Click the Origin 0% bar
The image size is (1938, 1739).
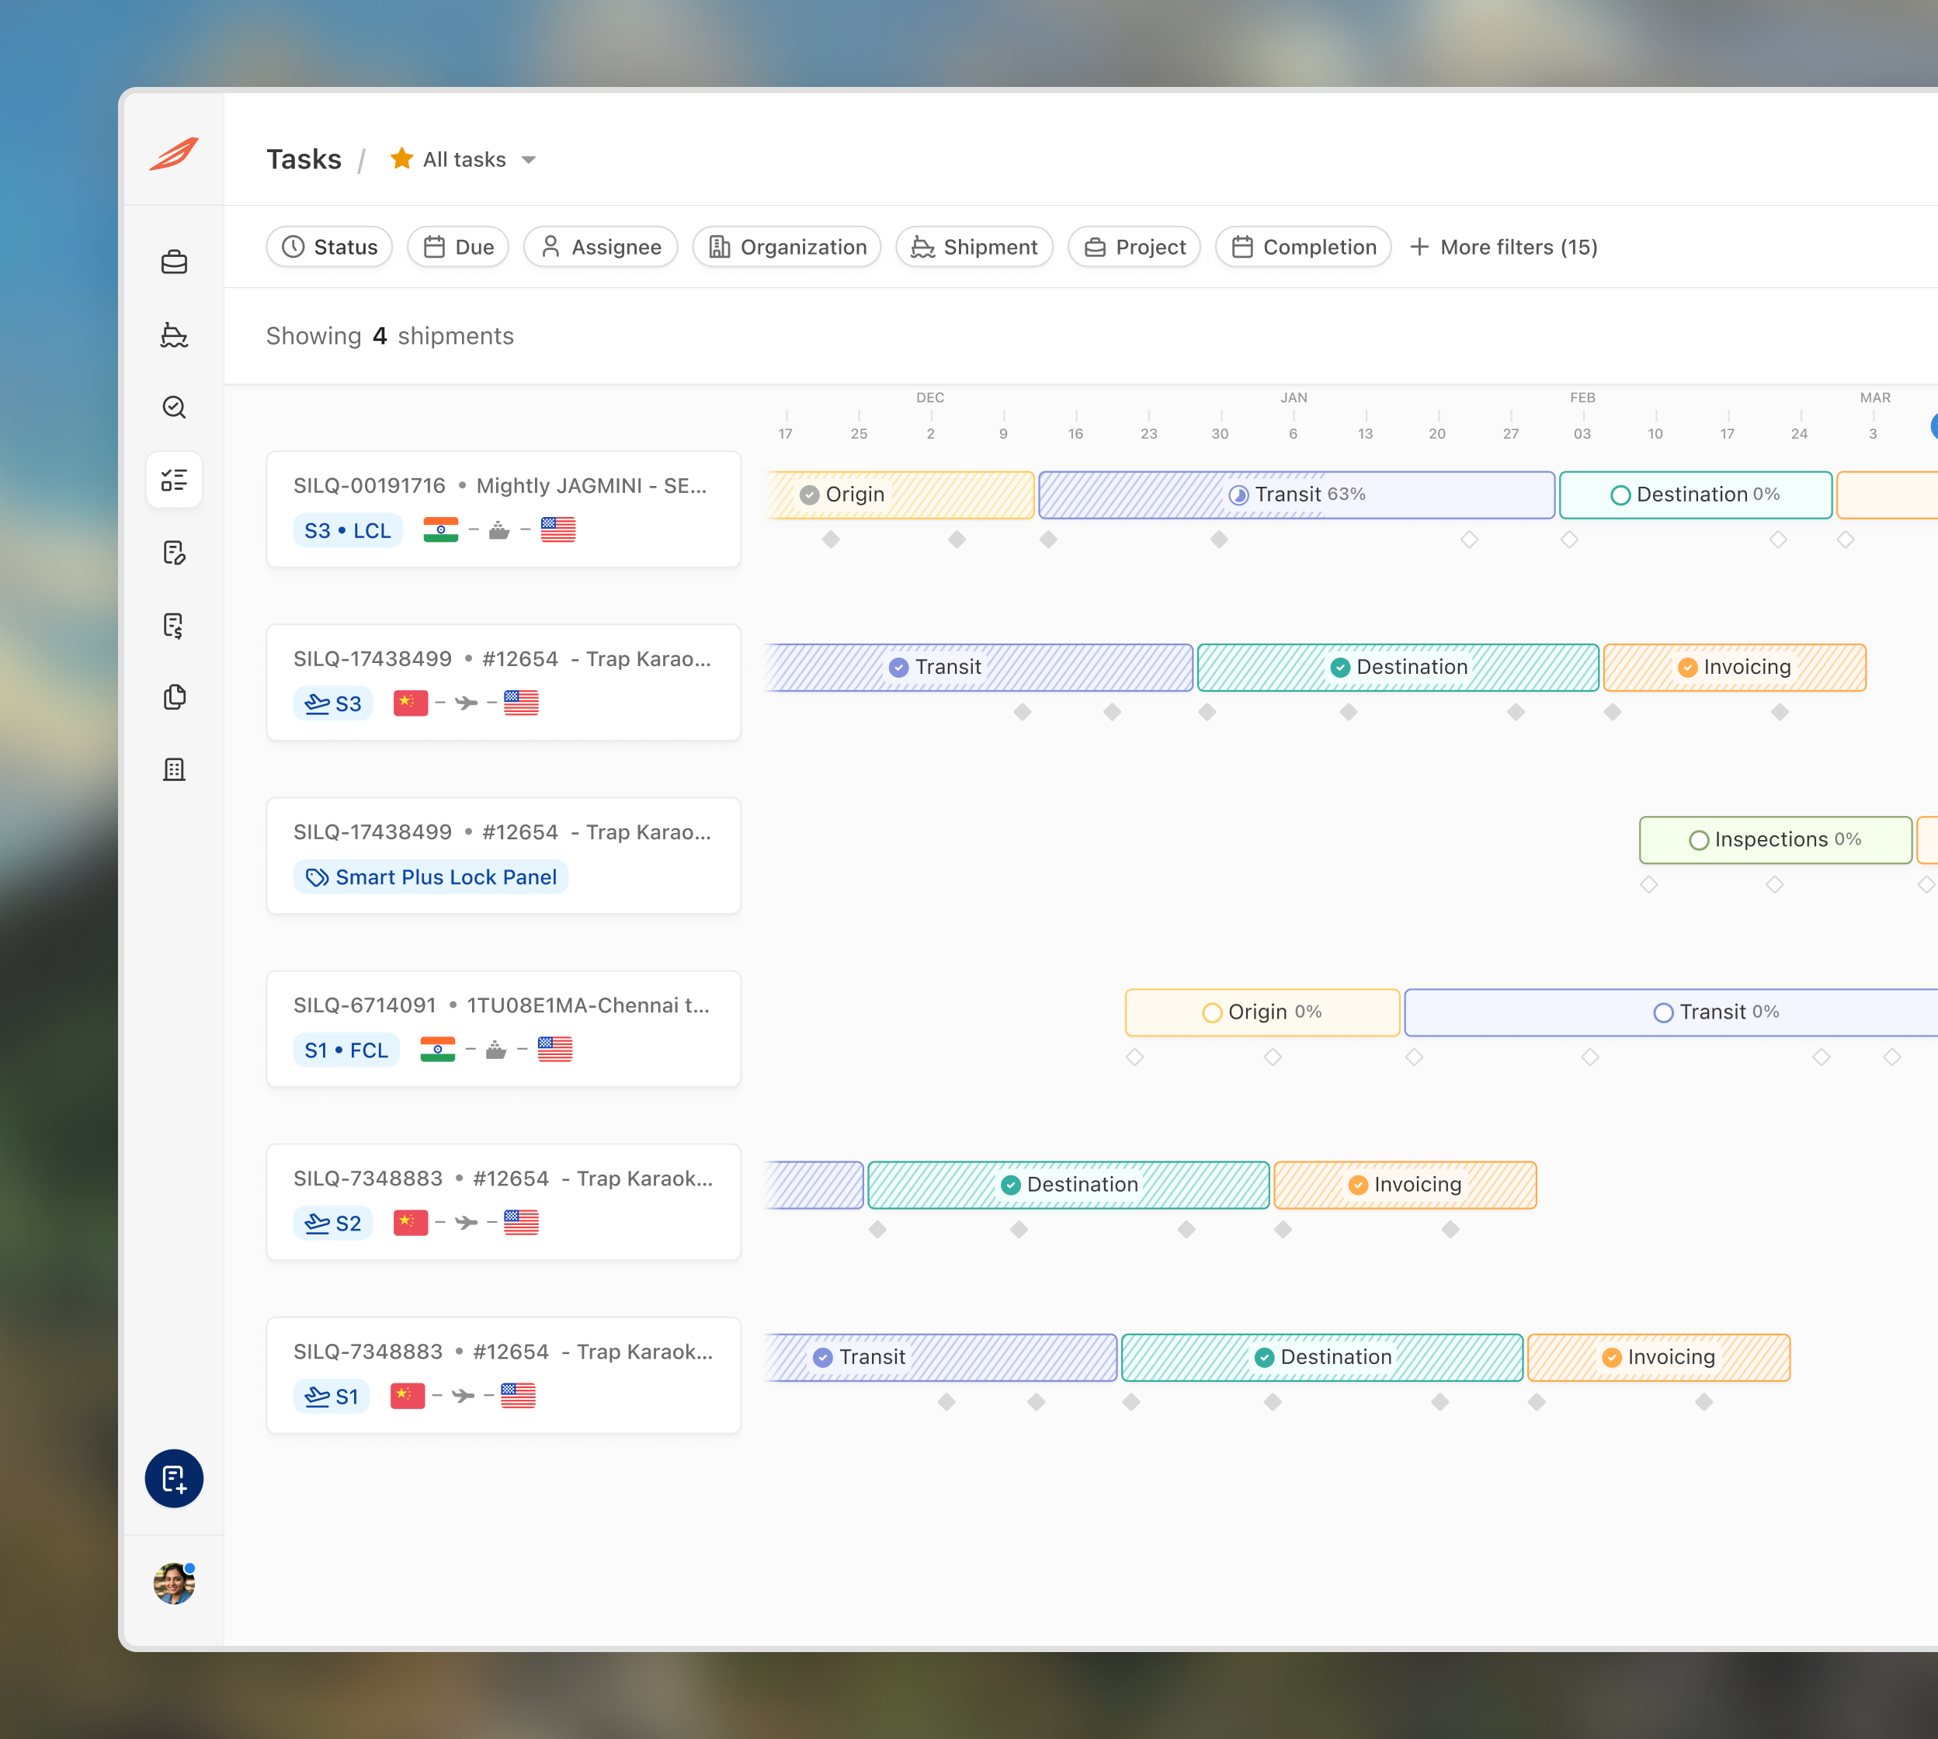point(1262,1013)
